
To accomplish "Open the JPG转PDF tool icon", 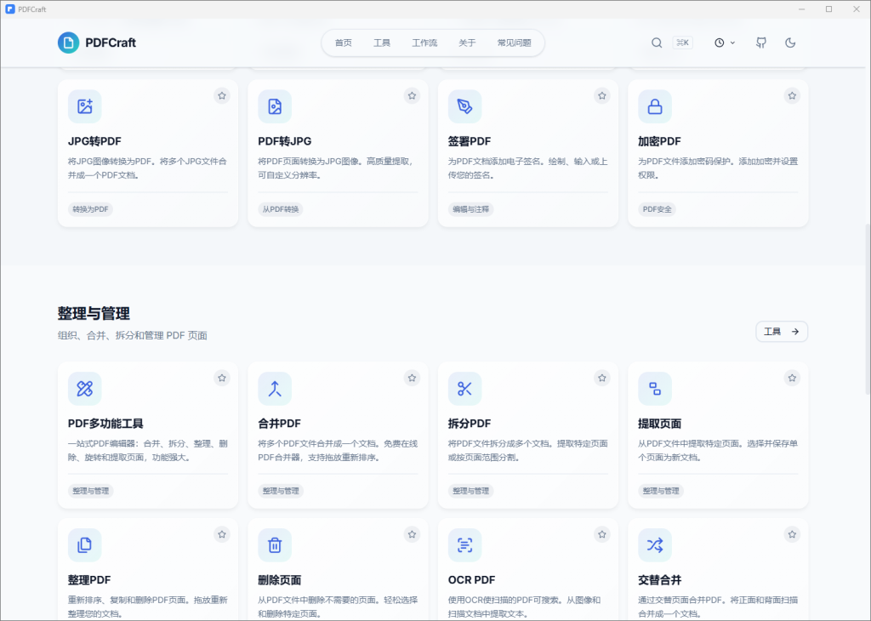I will point(84,106).
